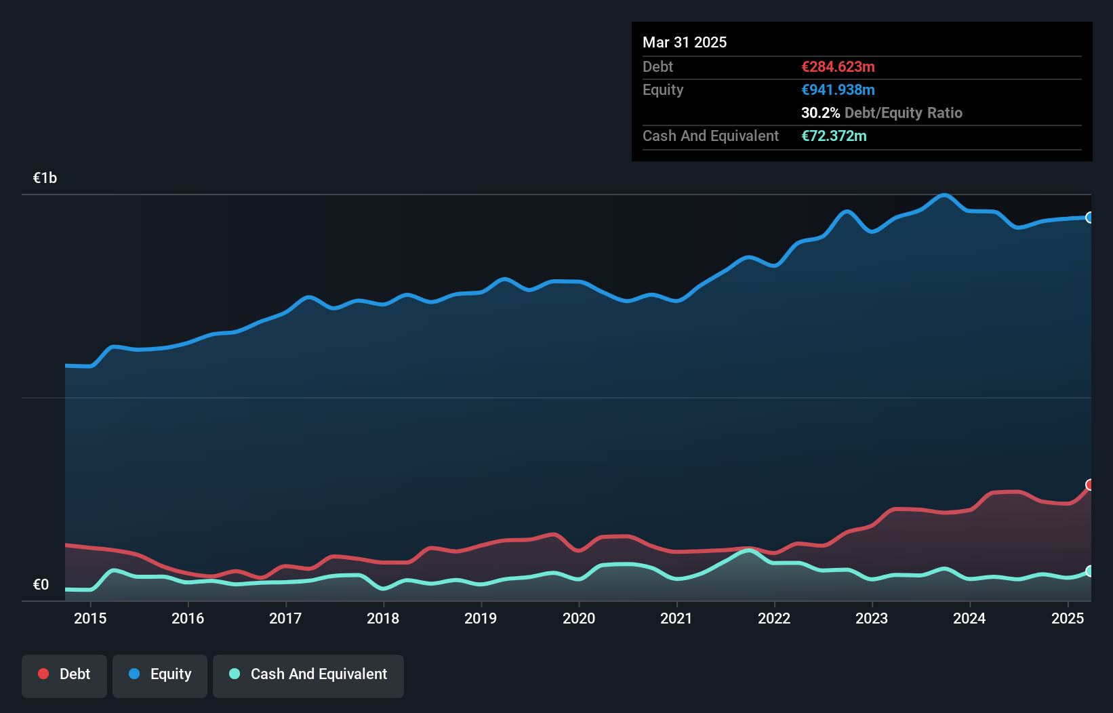Click the 30.2% Debt/Equity Ratio text
Screen dimensions: 1113x713
[x=882, y=113]
